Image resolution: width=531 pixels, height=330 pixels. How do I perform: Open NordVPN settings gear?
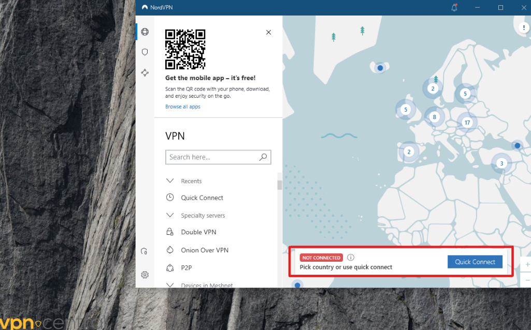pos(145,275)
